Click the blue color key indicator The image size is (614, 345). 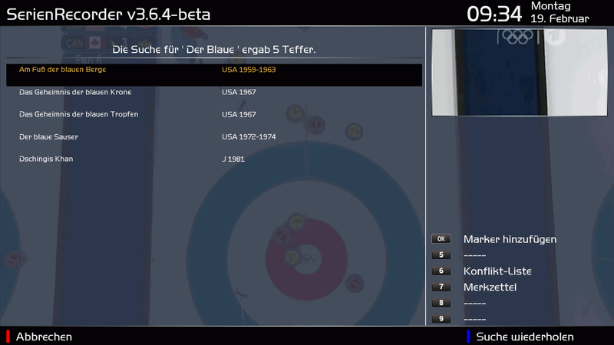pyautogui.click(x=468, y=337)
